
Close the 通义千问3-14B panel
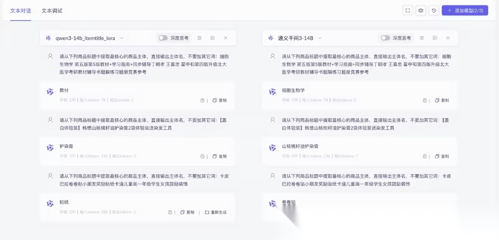pos(448,38)
